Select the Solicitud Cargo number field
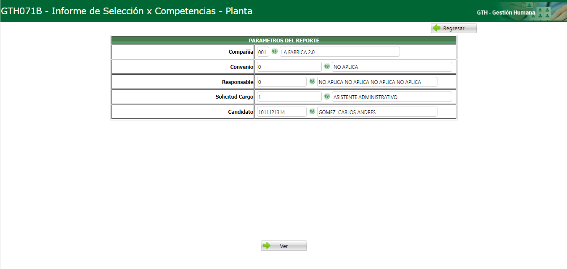Image resolution: width=567 pixels, height=269 pixels. (x=289, y=96)
